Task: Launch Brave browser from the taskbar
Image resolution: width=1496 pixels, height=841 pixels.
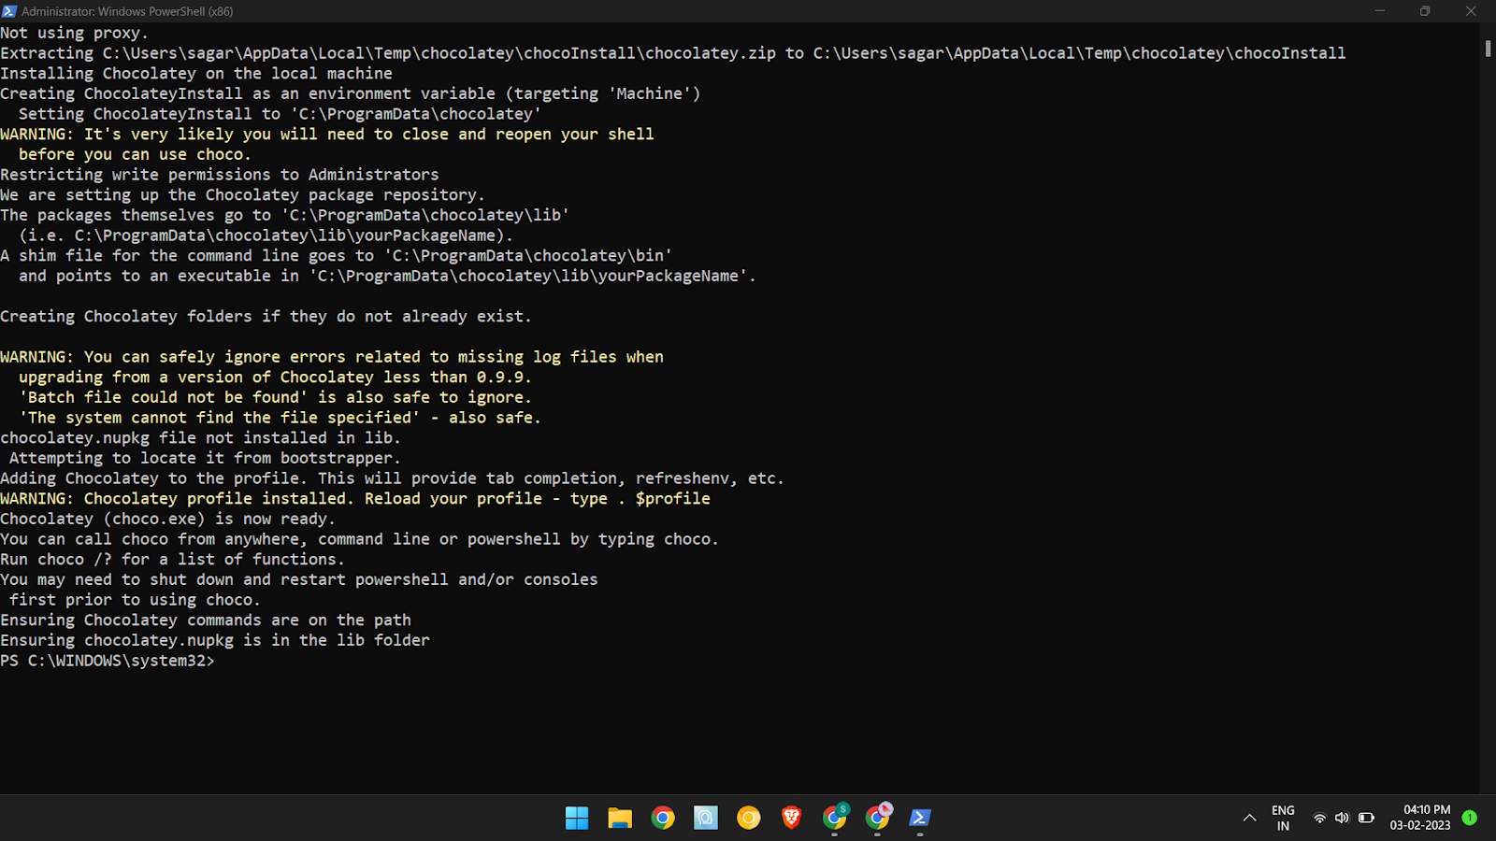Action: (x=792, y=818)
